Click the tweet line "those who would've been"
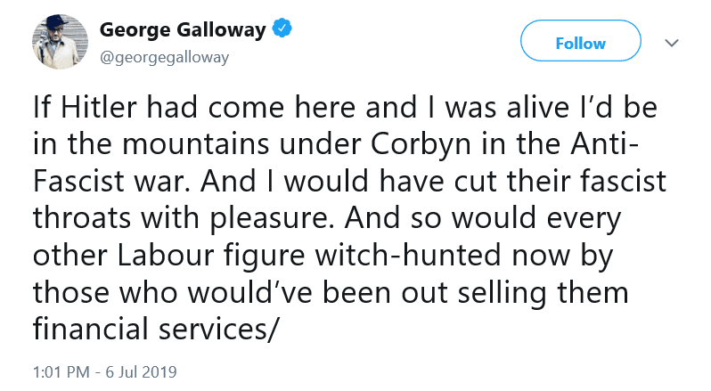 [x=331, y=293]
